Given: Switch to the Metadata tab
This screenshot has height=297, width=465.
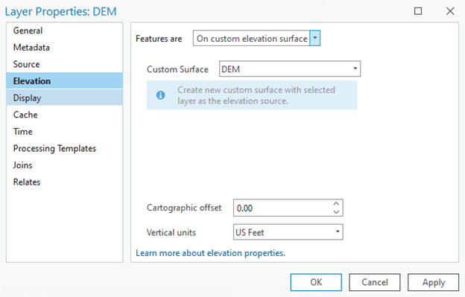Looking at the screenshot, I should pyautogui.click(x=64, y=48).
